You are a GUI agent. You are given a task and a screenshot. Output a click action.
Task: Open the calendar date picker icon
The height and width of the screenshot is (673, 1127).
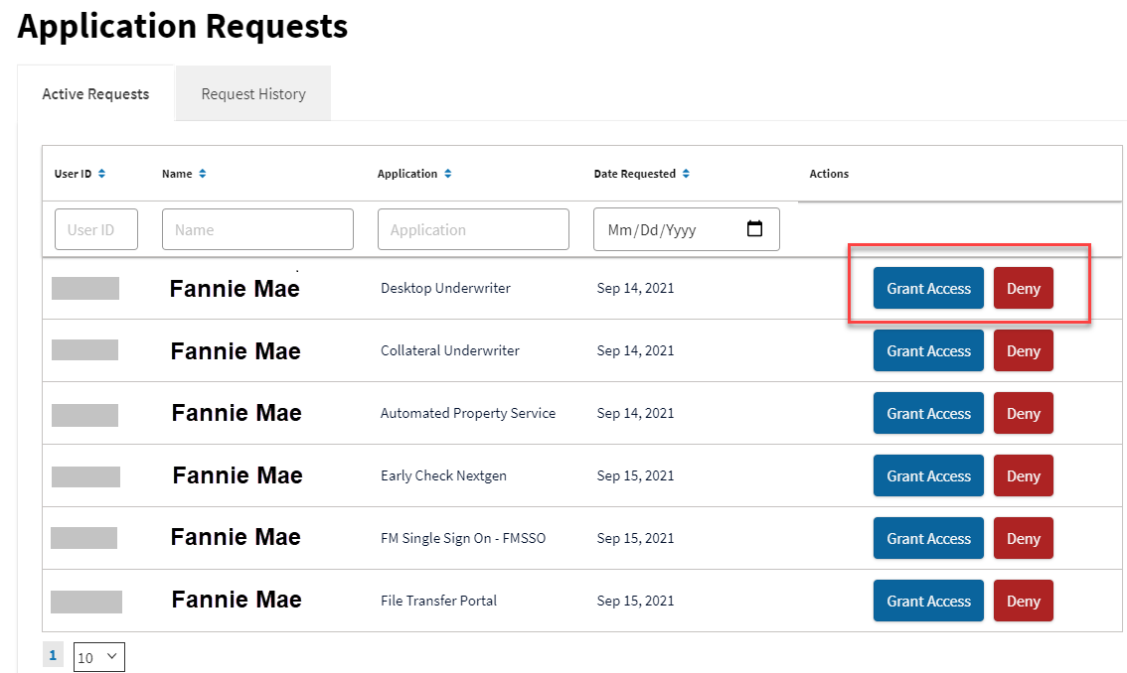click(x=756, y=229)
